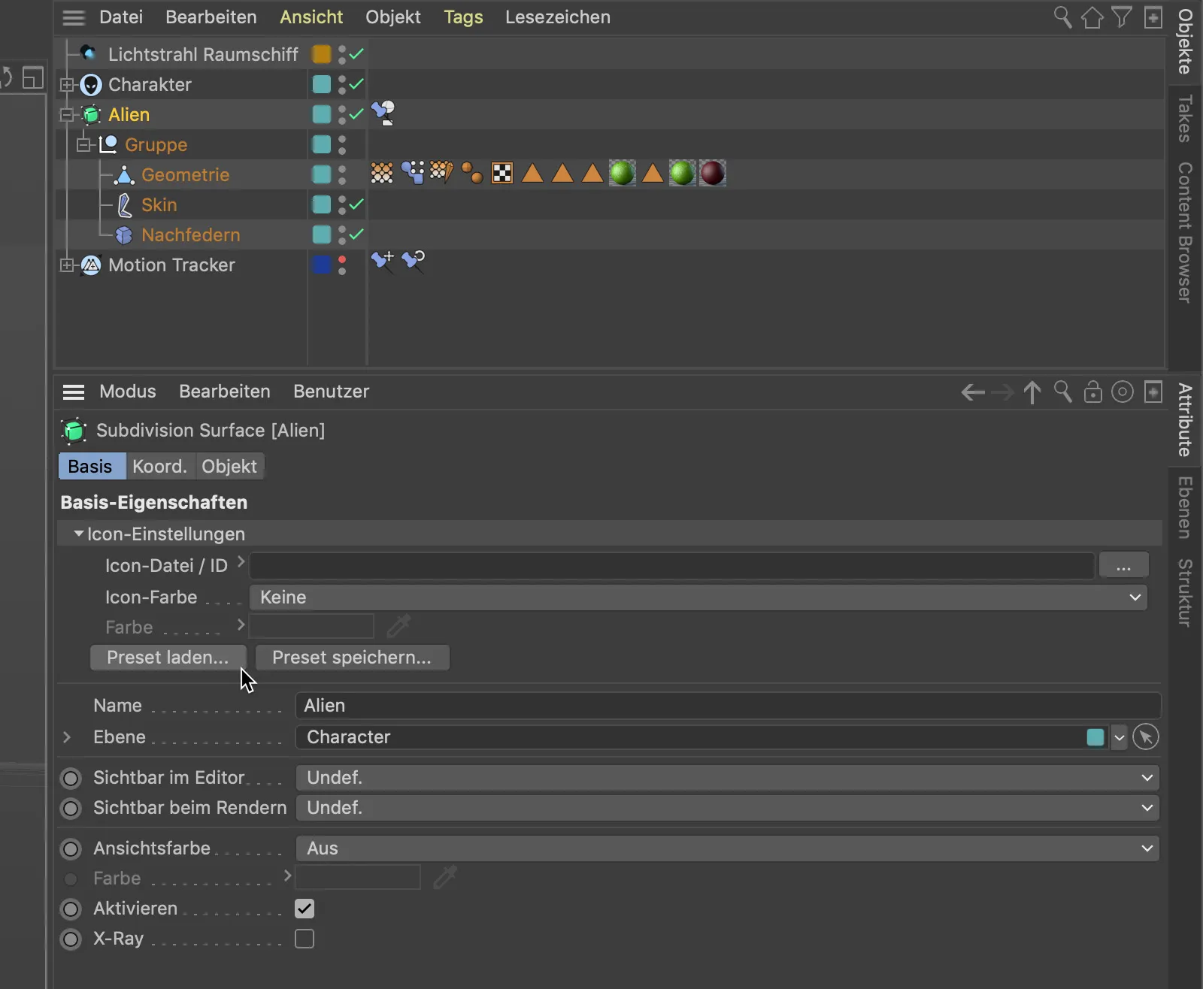Image resolution: width=1203 pixels, height=989 pixels.
Task: Click a pin tag on the Motion Tracker object
Action: click(383, 263)
